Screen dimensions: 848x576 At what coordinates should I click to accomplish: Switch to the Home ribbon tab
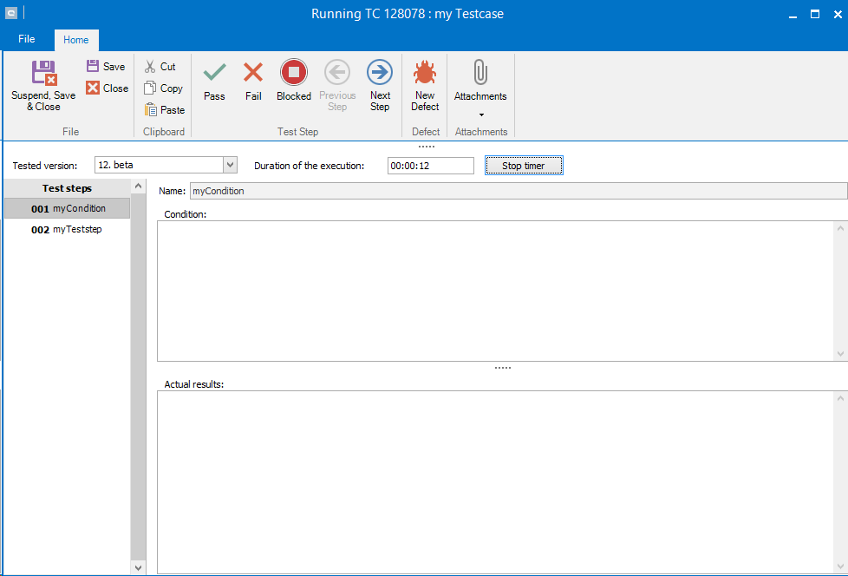tap(76, 40)
